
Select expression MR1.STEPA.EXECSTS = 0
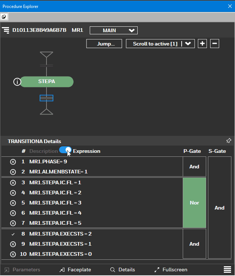[x=61, y=254]
